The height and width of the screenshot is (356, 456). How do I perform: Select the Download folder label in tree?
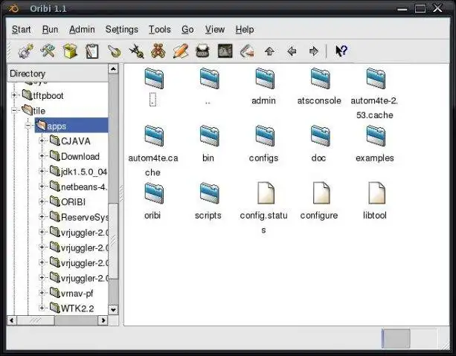tap(80, 156)
